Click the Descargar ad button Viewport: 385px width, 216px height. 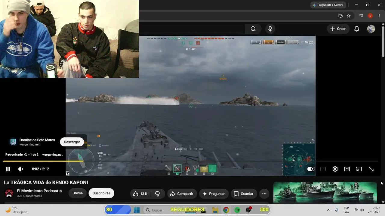pyautogui.click(x=72, y=142)
